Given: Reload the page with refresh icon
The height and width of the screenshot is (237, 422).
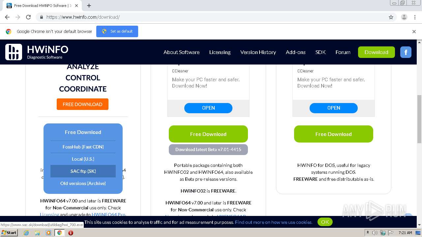Looking at the screenshot, I should 28,17.
